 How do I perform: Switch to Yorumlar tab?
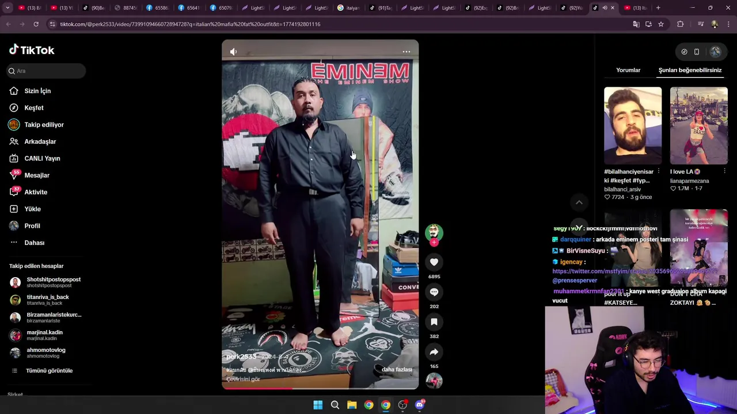[628, 70]
